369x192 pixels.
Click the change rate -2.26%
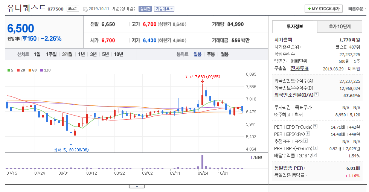(x=51, y=38)
